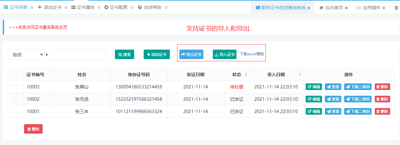Image resolution: width=400 pixels, height=145 pixels.
Task: Edit the 张三丰 certificate row
Action: click(x=314, y=112)
